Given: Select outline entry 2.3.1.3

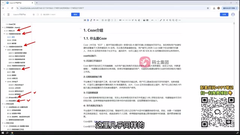Looking at the screenshot, I should [x=17, y=59].
